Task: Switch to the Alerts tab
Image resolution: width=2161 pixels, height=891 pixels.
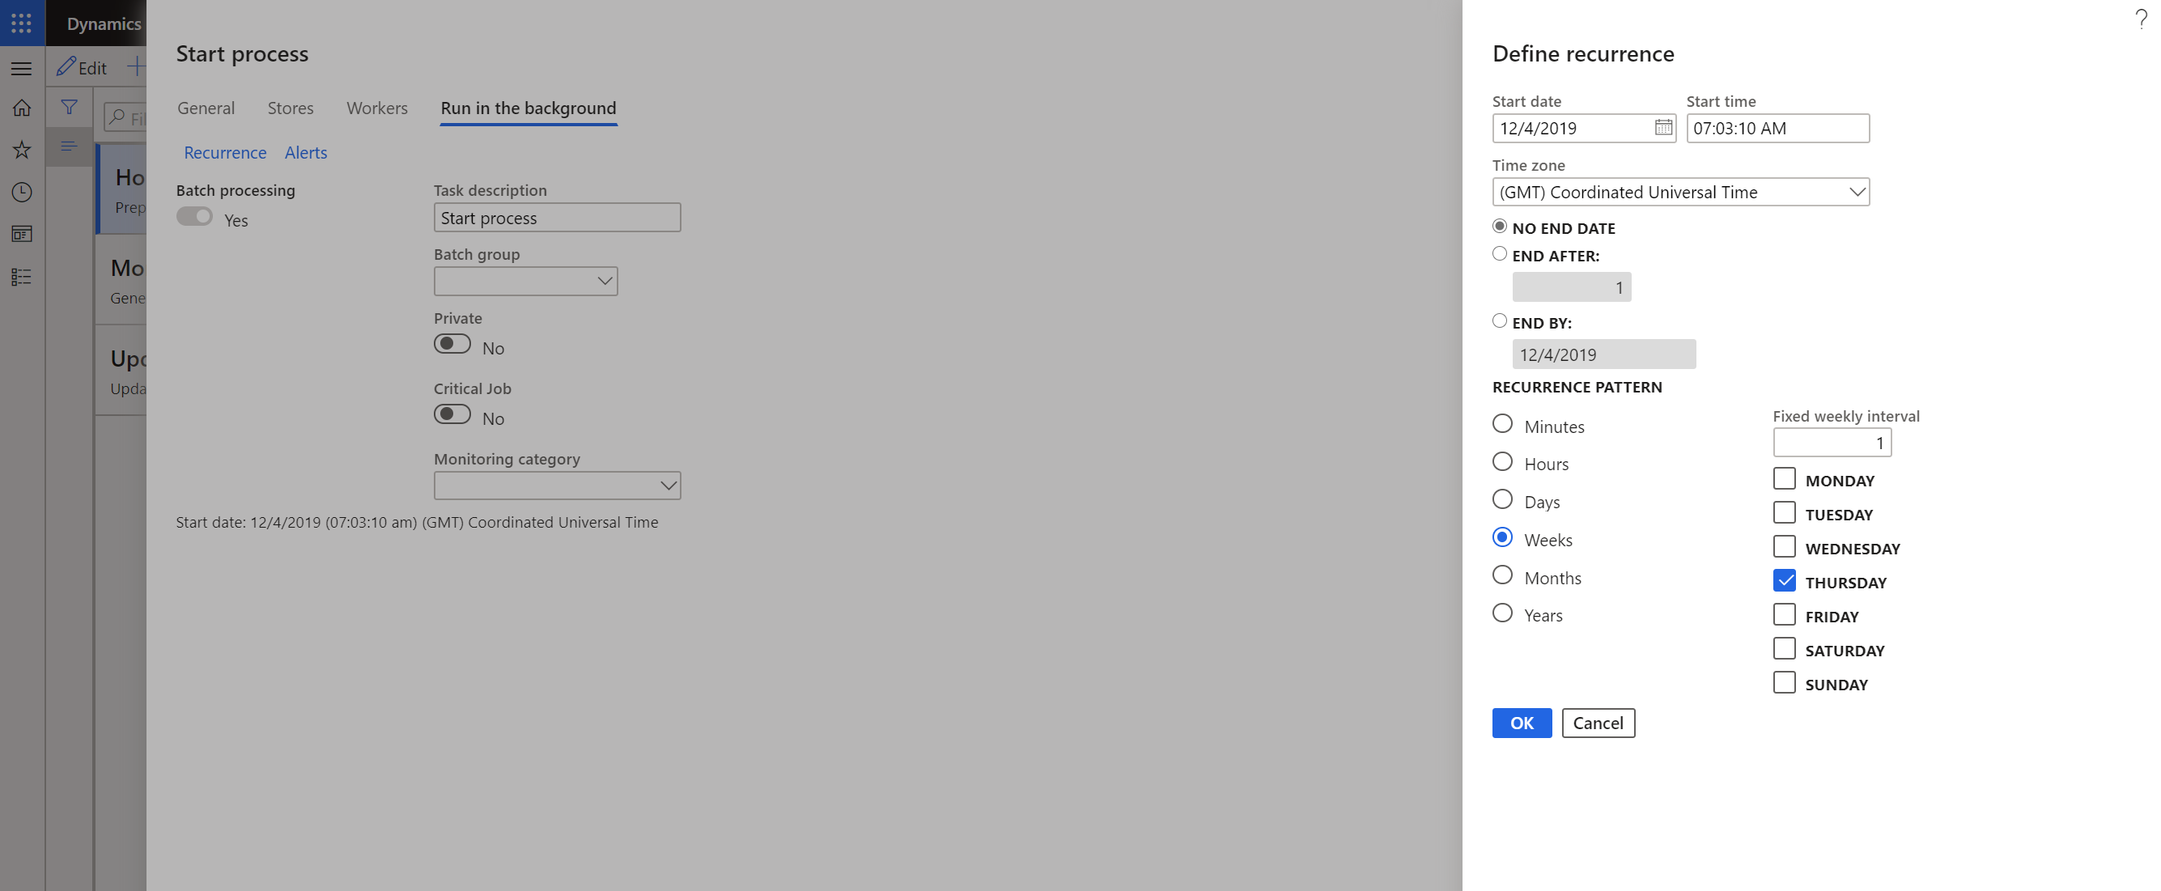Action: [306, 151]
